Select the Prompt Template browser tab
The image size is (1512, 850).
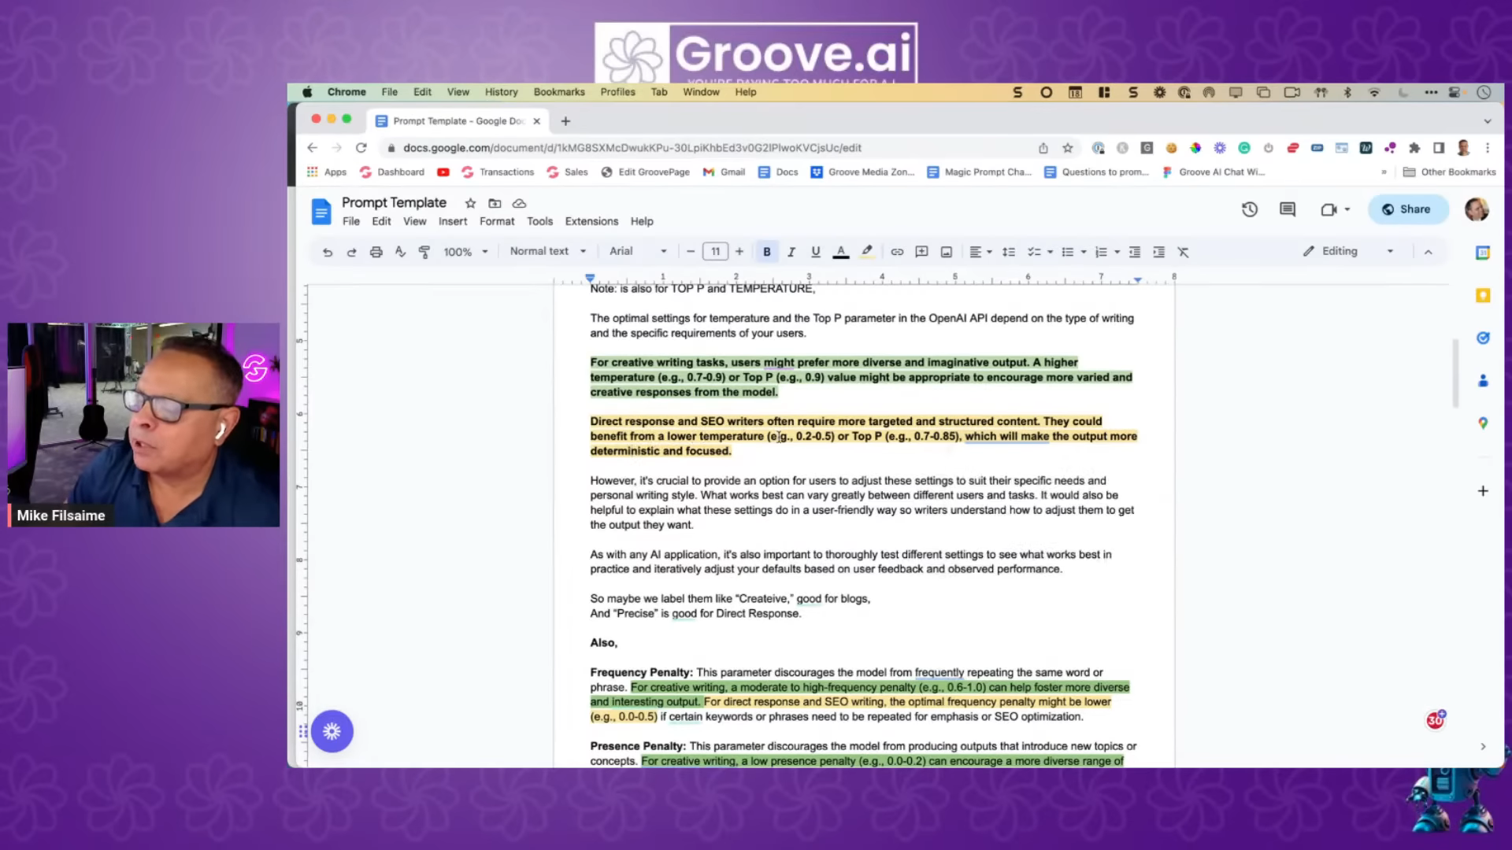458,121
